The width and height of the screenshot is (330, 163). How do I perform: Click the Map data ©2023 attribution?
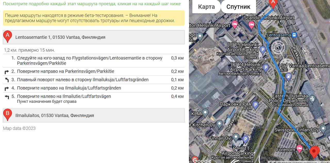[x=19, y=128]
